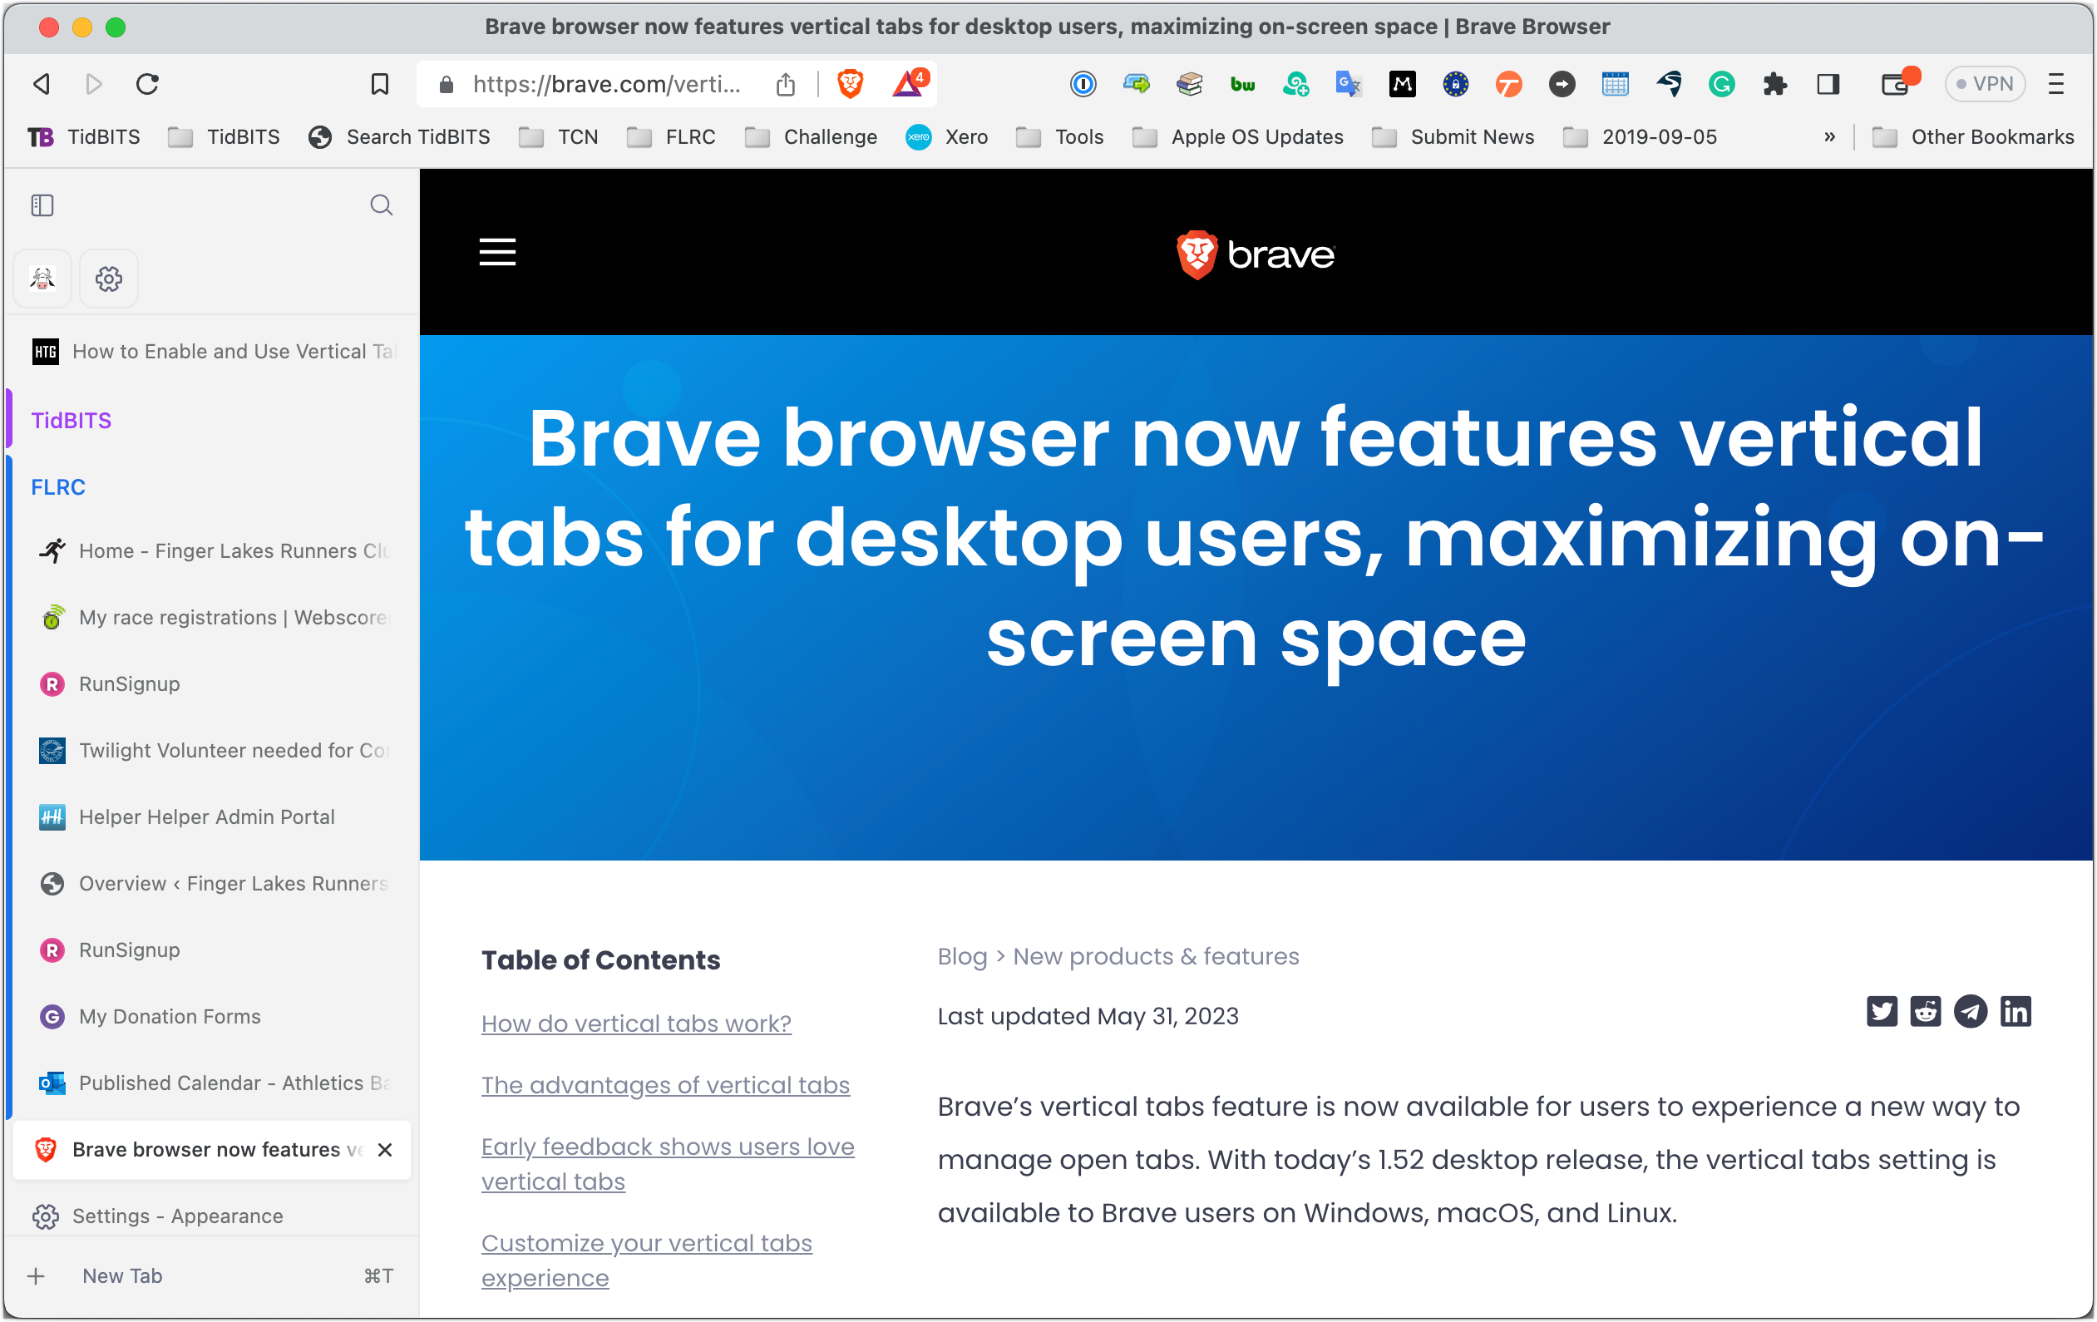
Task: Open the "How do vertical tabs work?" link
Action: point(636,1024)
